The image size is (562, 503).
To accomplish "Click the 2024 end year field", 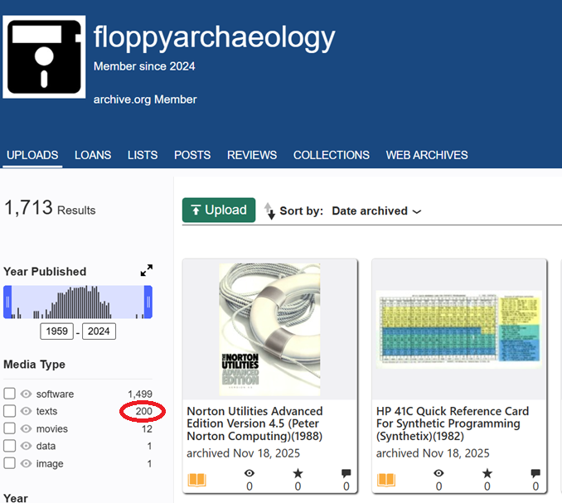I will point(99,331).
